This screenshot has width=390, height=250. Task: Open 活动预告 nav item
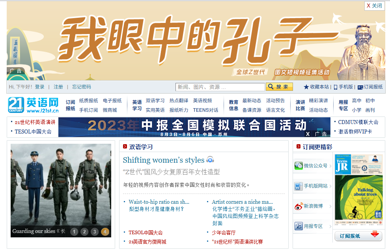coord(275,101)
